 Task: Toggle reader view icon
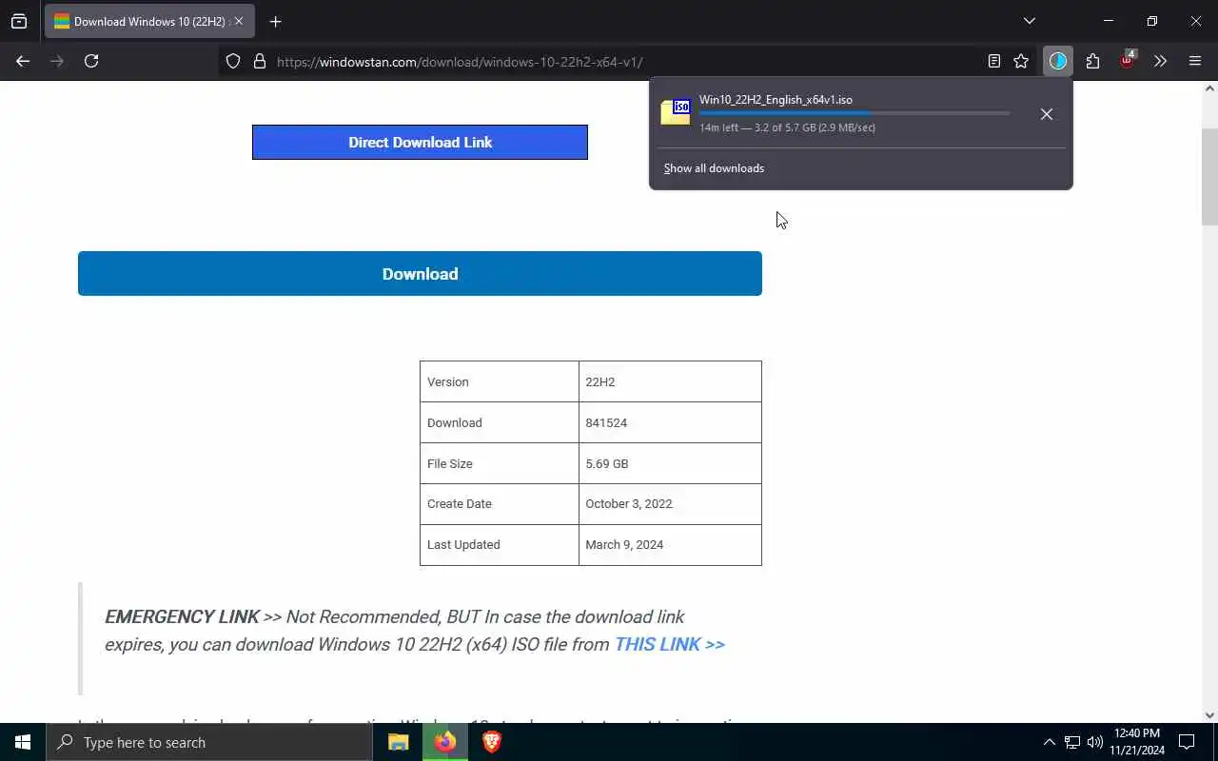tap(994, 61)
